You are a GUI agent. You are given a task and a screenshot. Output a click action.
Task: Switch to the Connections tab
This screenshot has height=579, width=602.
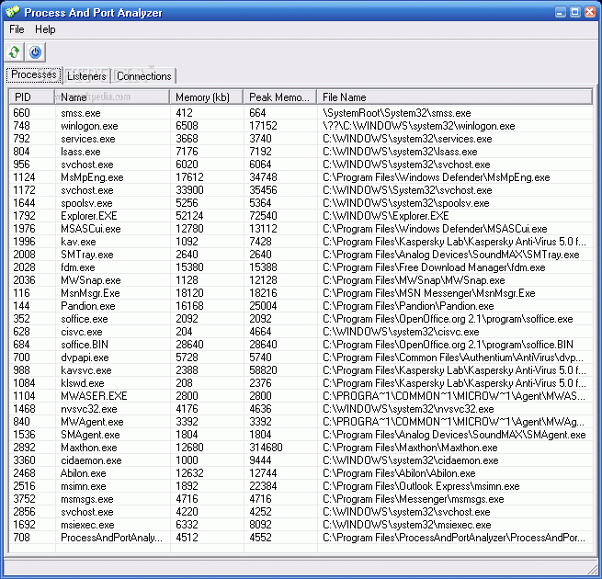point(144,76)
